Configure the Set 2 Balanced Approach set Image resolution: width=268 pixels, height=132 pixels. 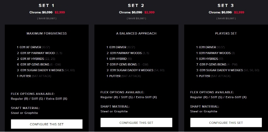coord(136,123)
